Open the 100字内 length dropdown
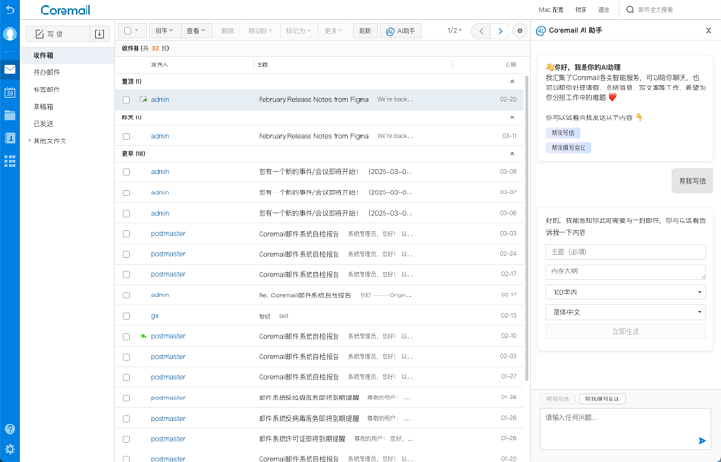The image size is (721, 462). click(626, 292)
